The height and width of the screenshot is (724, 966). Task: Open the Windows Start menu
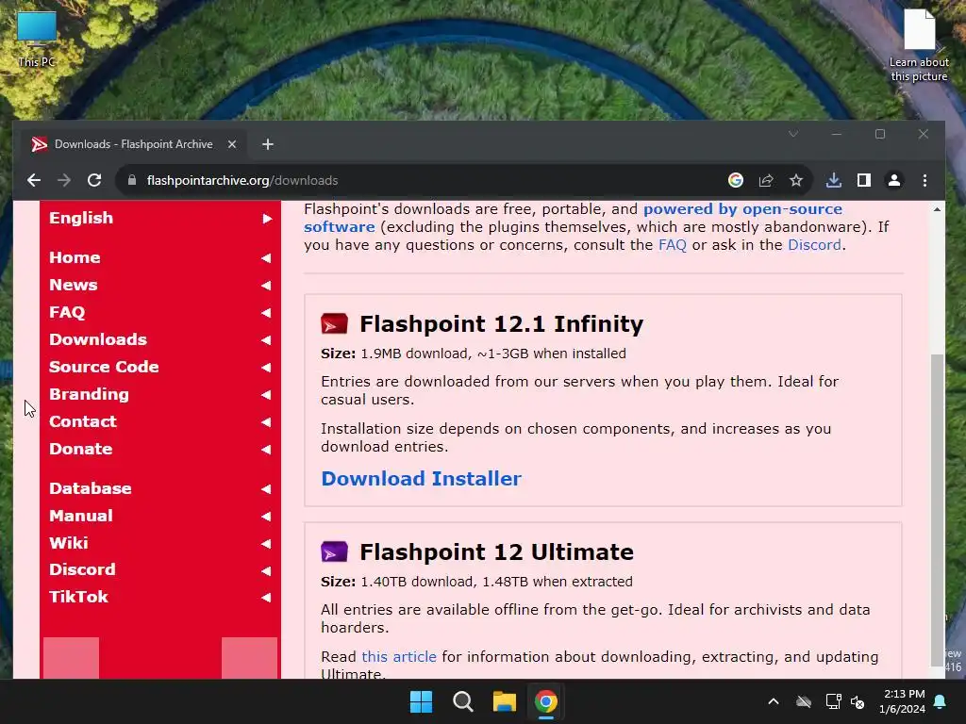coord(422,701)
